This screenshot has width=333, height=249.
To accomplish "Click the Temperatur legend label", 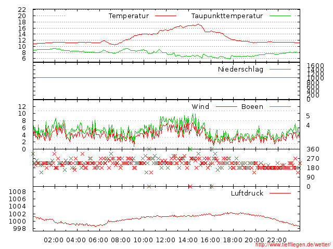I will coord(129,16).
